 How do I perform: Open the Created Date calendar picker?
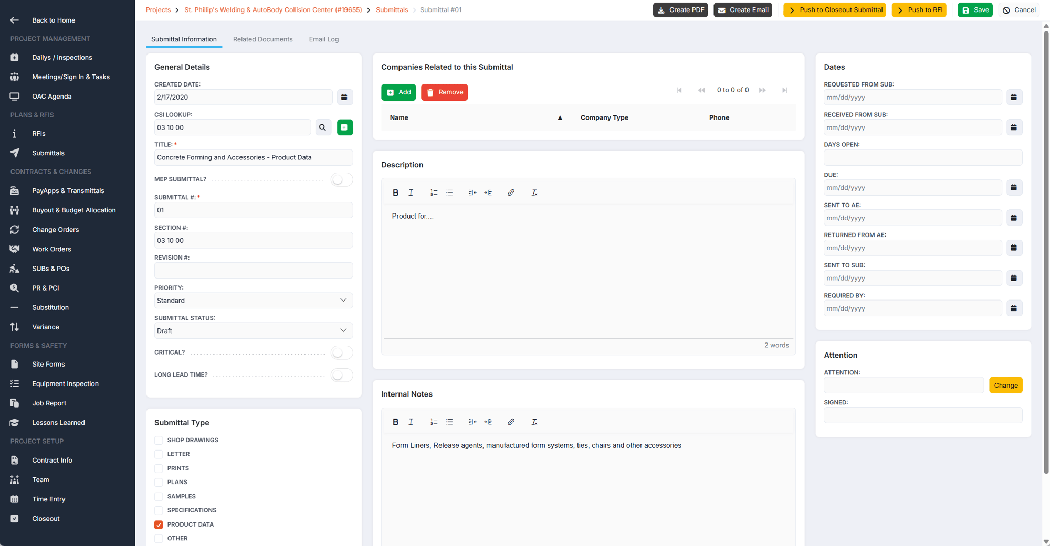[344, 97]
